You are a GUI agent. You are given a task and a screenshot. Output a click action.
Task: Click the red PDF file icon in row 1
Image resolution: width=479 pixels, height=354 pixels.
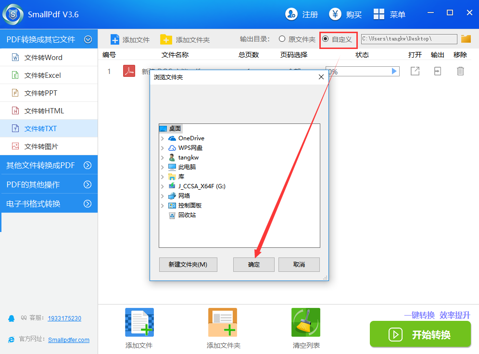129,71
